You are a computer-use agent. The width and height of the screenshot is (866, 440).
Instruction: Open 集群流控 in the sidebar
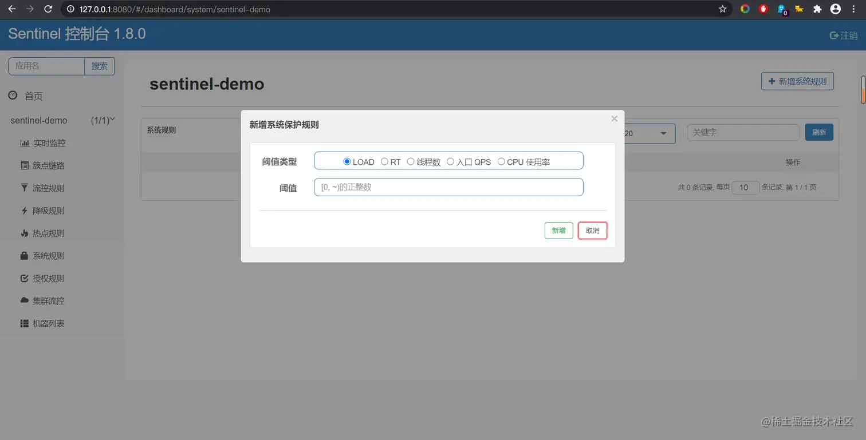[x=42, y=300]
